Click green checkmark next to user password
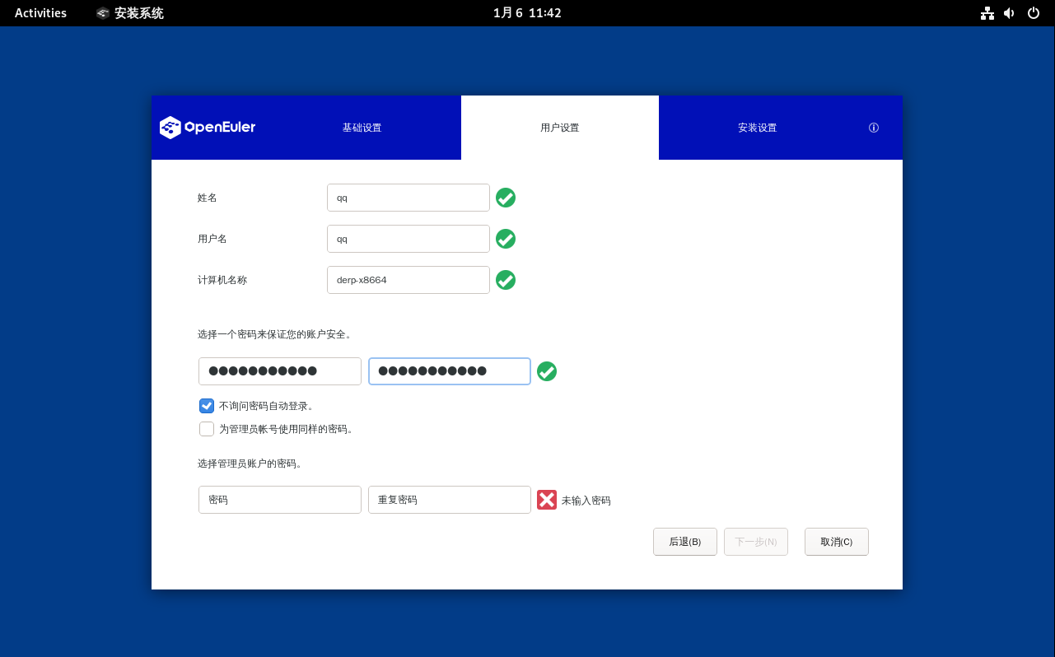This screenshot has height=657, width=1055. (547, 371)
